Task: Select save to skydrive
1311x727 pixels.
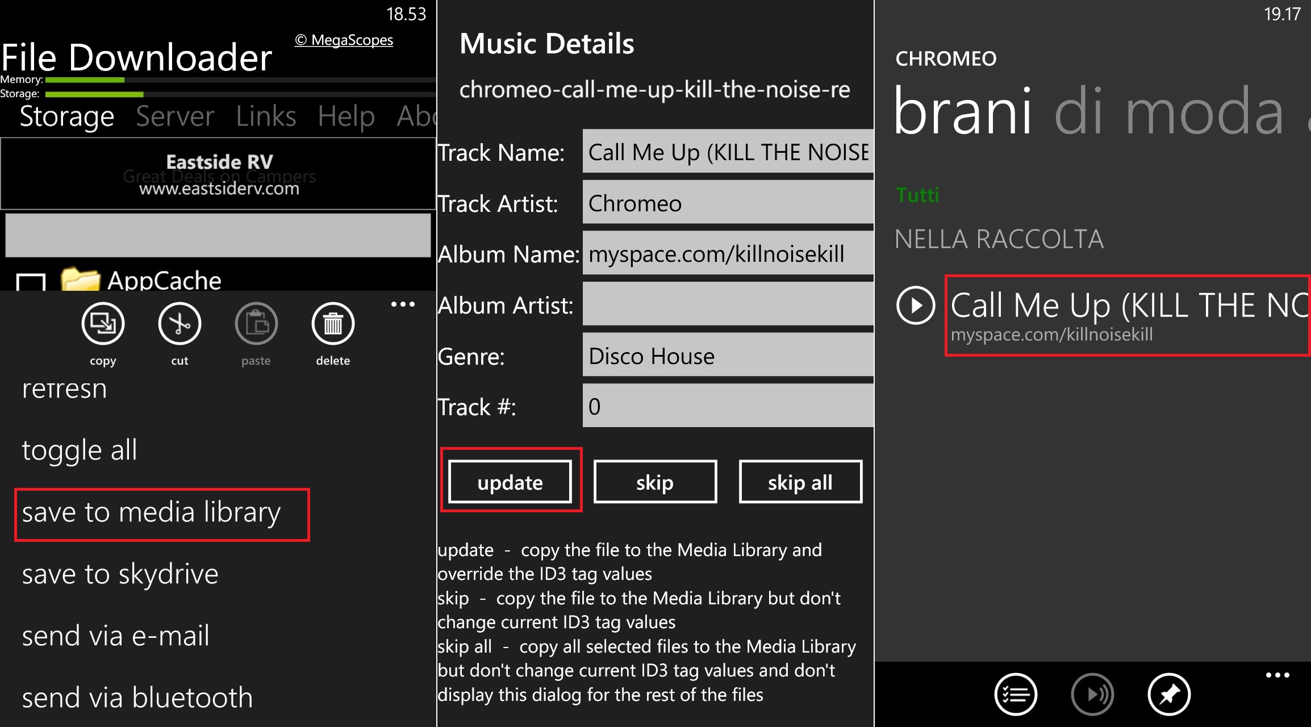Action: click(x=120, y=574)
